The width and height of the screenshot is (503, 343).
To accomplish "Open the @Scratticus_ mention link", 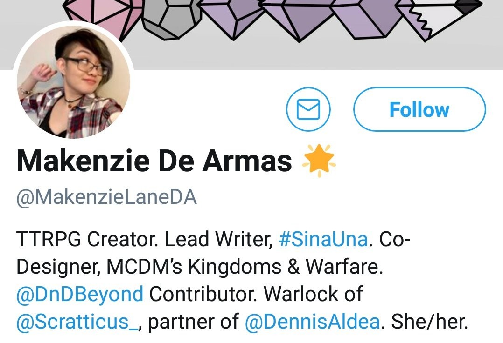I will [79, 322].
